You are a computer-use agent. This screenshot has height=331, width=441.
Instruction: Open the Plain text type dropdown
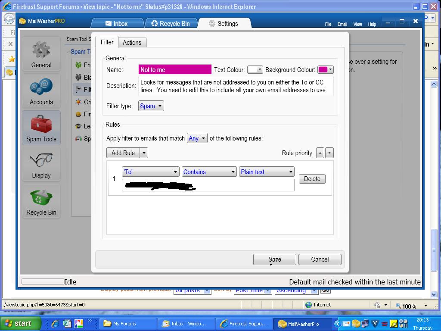pyautogui.click(x=267, y=172)
